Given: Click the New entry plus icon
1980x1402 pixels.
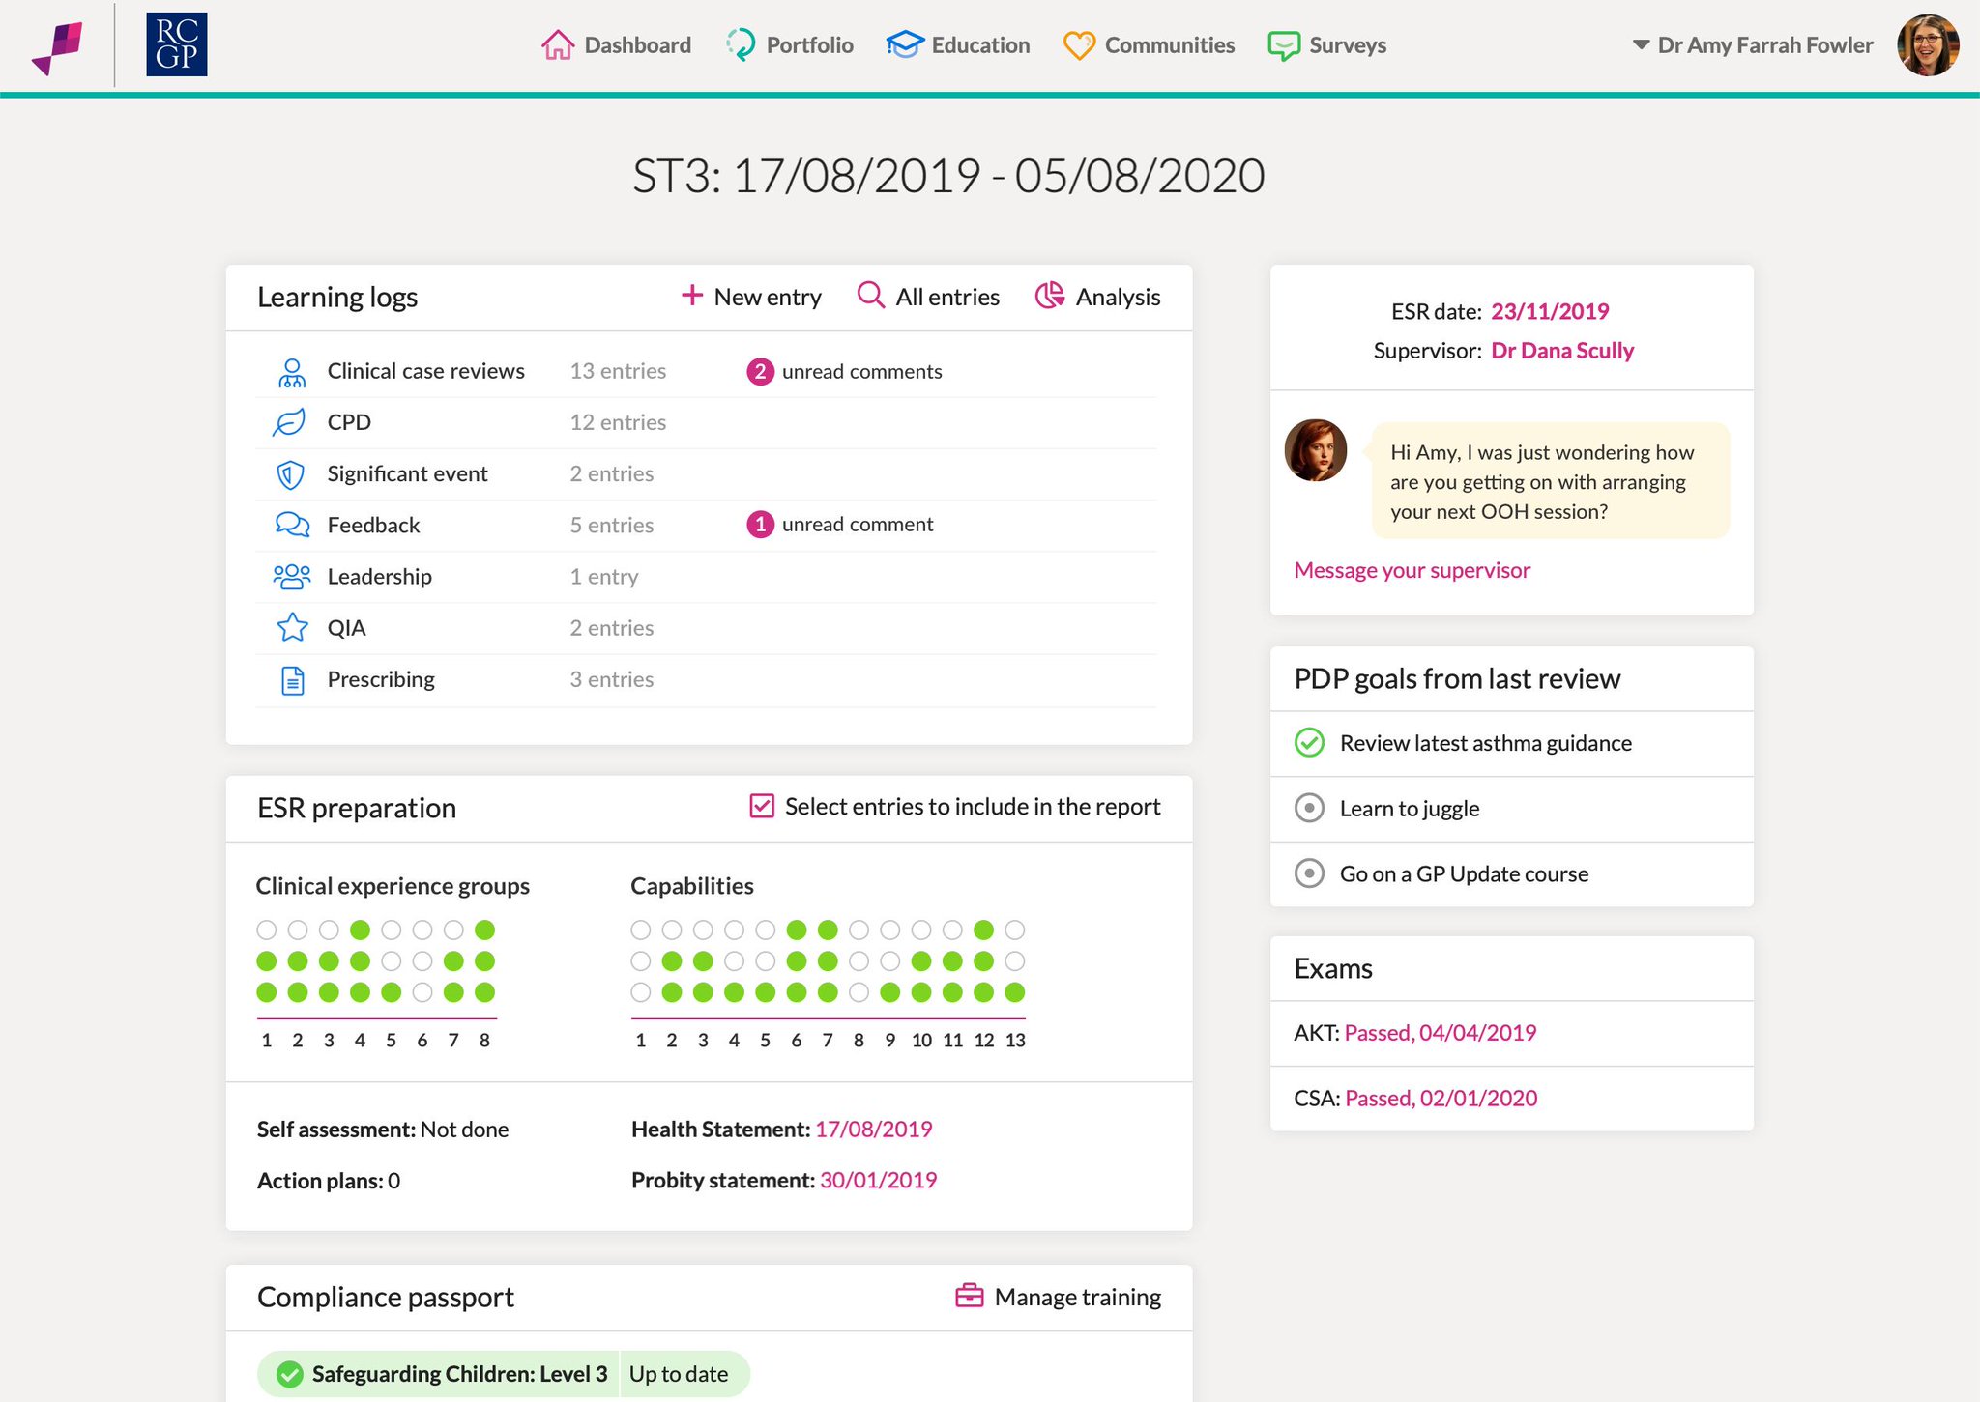Looking at the screenshot, I should point(691,296).
